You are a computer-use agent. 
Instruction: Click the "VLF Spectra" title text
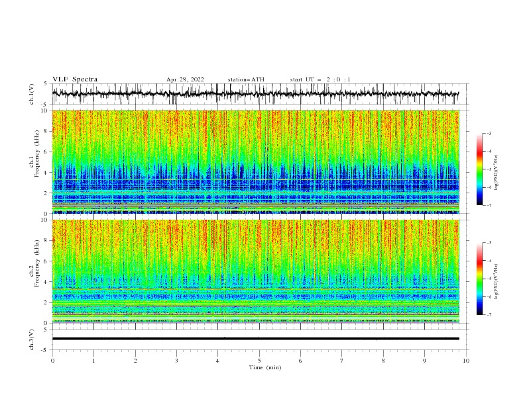coord(75,79)
